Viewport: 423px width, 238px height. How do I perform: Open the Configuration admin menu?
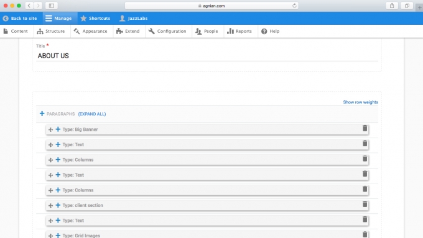coord(167,31)
